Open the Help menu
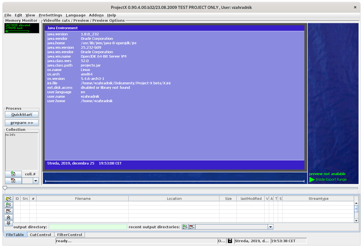The height and width of the screenshot is (248, 363). 111,15
